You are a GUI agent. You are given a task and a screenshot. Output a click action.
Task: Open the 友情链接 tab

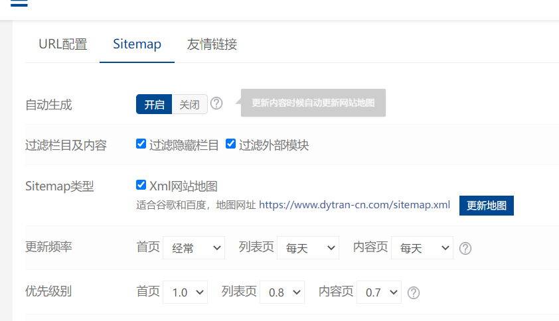coord(212,44)
